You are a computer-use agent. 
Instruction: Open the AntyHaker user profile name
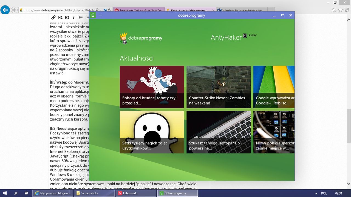(226, 37)
